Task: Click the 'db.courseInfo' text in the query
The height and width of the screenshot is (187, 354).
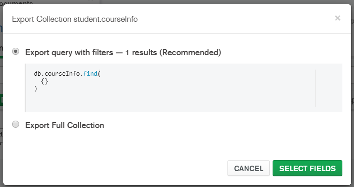Action: click(57, 74)
